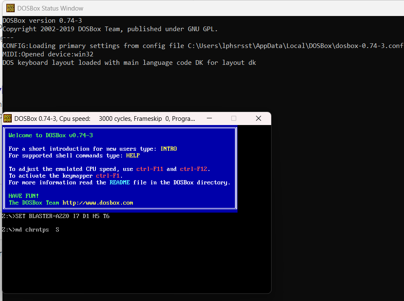The height and width of the screenshot is (301, 404).
Task: Click the CONFIG:Loading primary settings line
Action: (x=203, y=45)
